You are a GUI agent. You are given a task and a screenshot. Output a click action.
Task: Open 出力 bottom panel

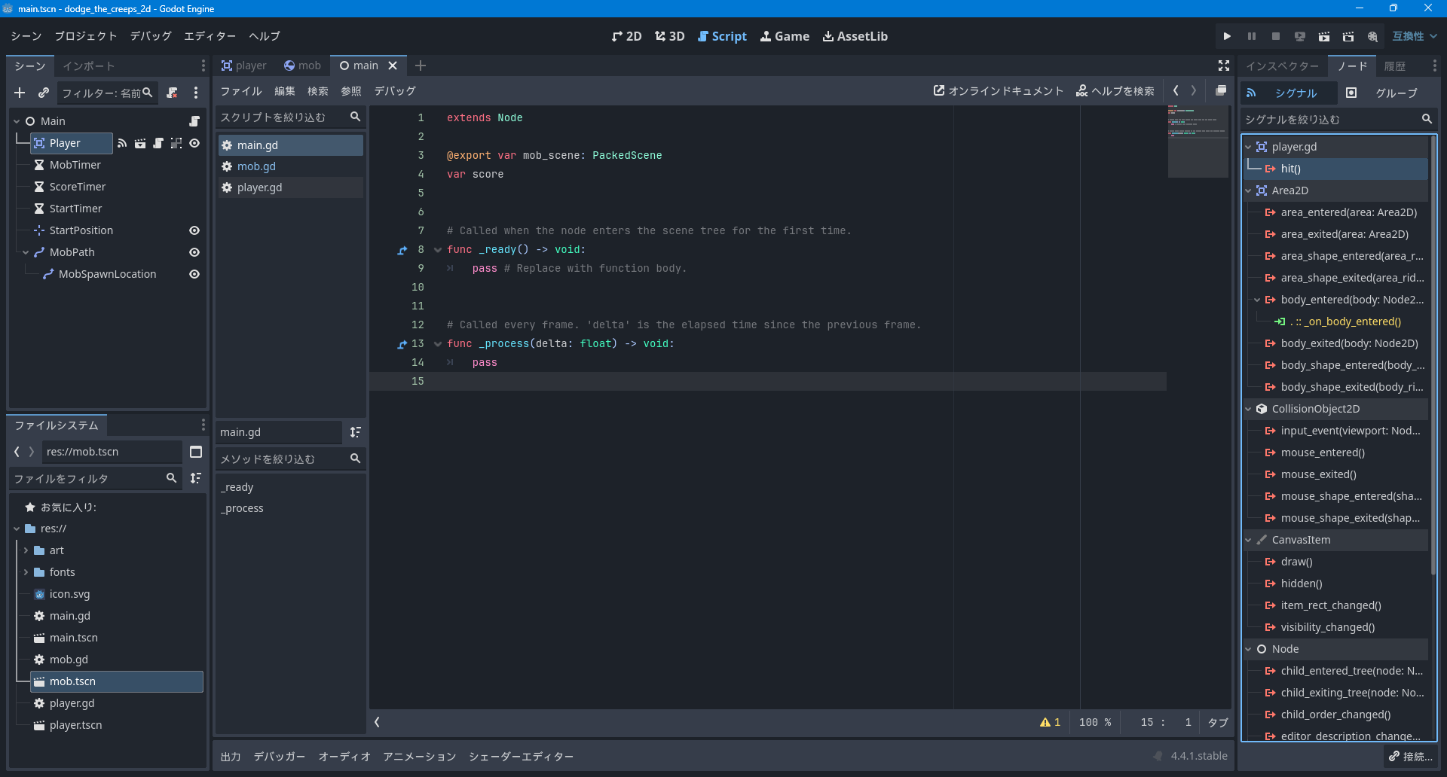231,757
